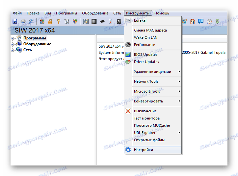This screenshot has width=238, height=176.
Task: Click the Windows four-color flag toolbar icon
Action: coord(42,21)
